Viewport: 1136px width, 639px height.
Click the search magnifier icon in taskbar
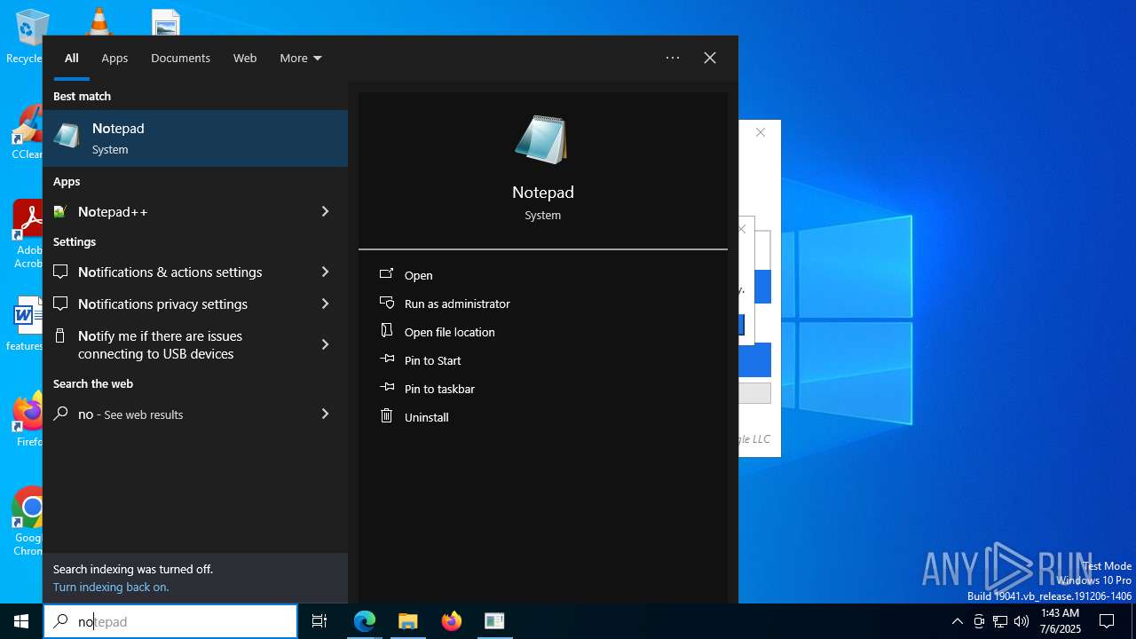(x=60, y=621)
